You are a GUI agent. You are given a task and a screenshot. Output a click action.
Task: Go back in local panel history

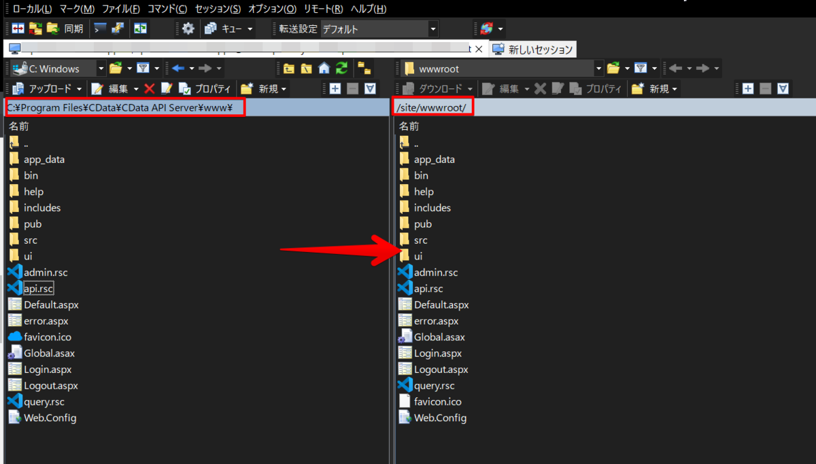click(x=178, y=68)
